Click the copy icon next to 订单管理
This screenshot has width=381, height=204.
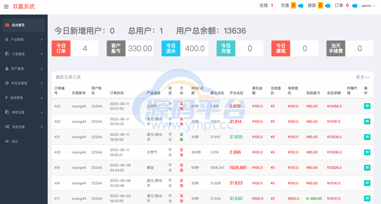pos(7,54)
